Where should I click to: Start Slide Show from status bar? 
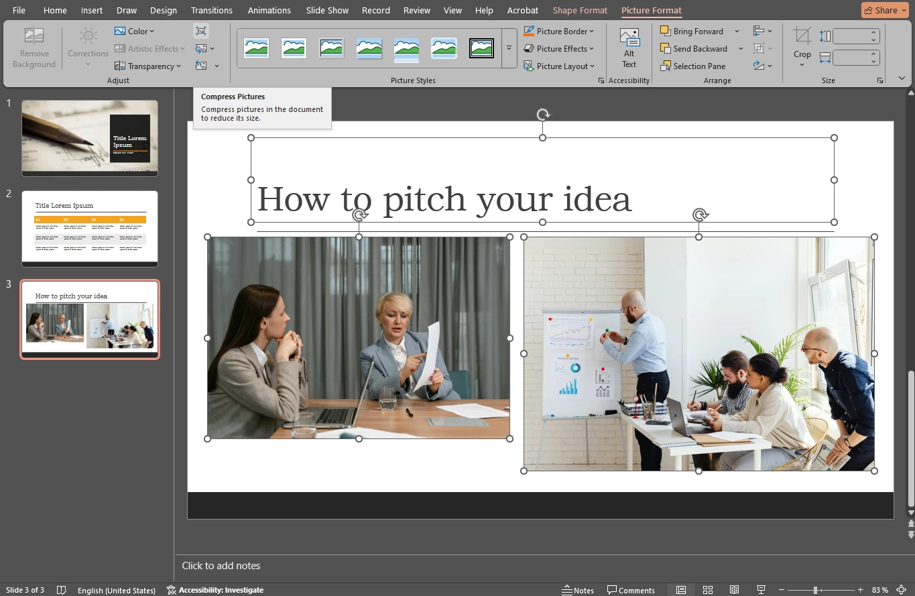click(761, 590)
